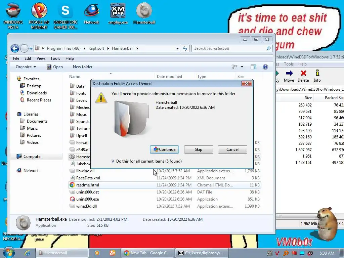Select Downloads under Favorites

pos(33,93)
